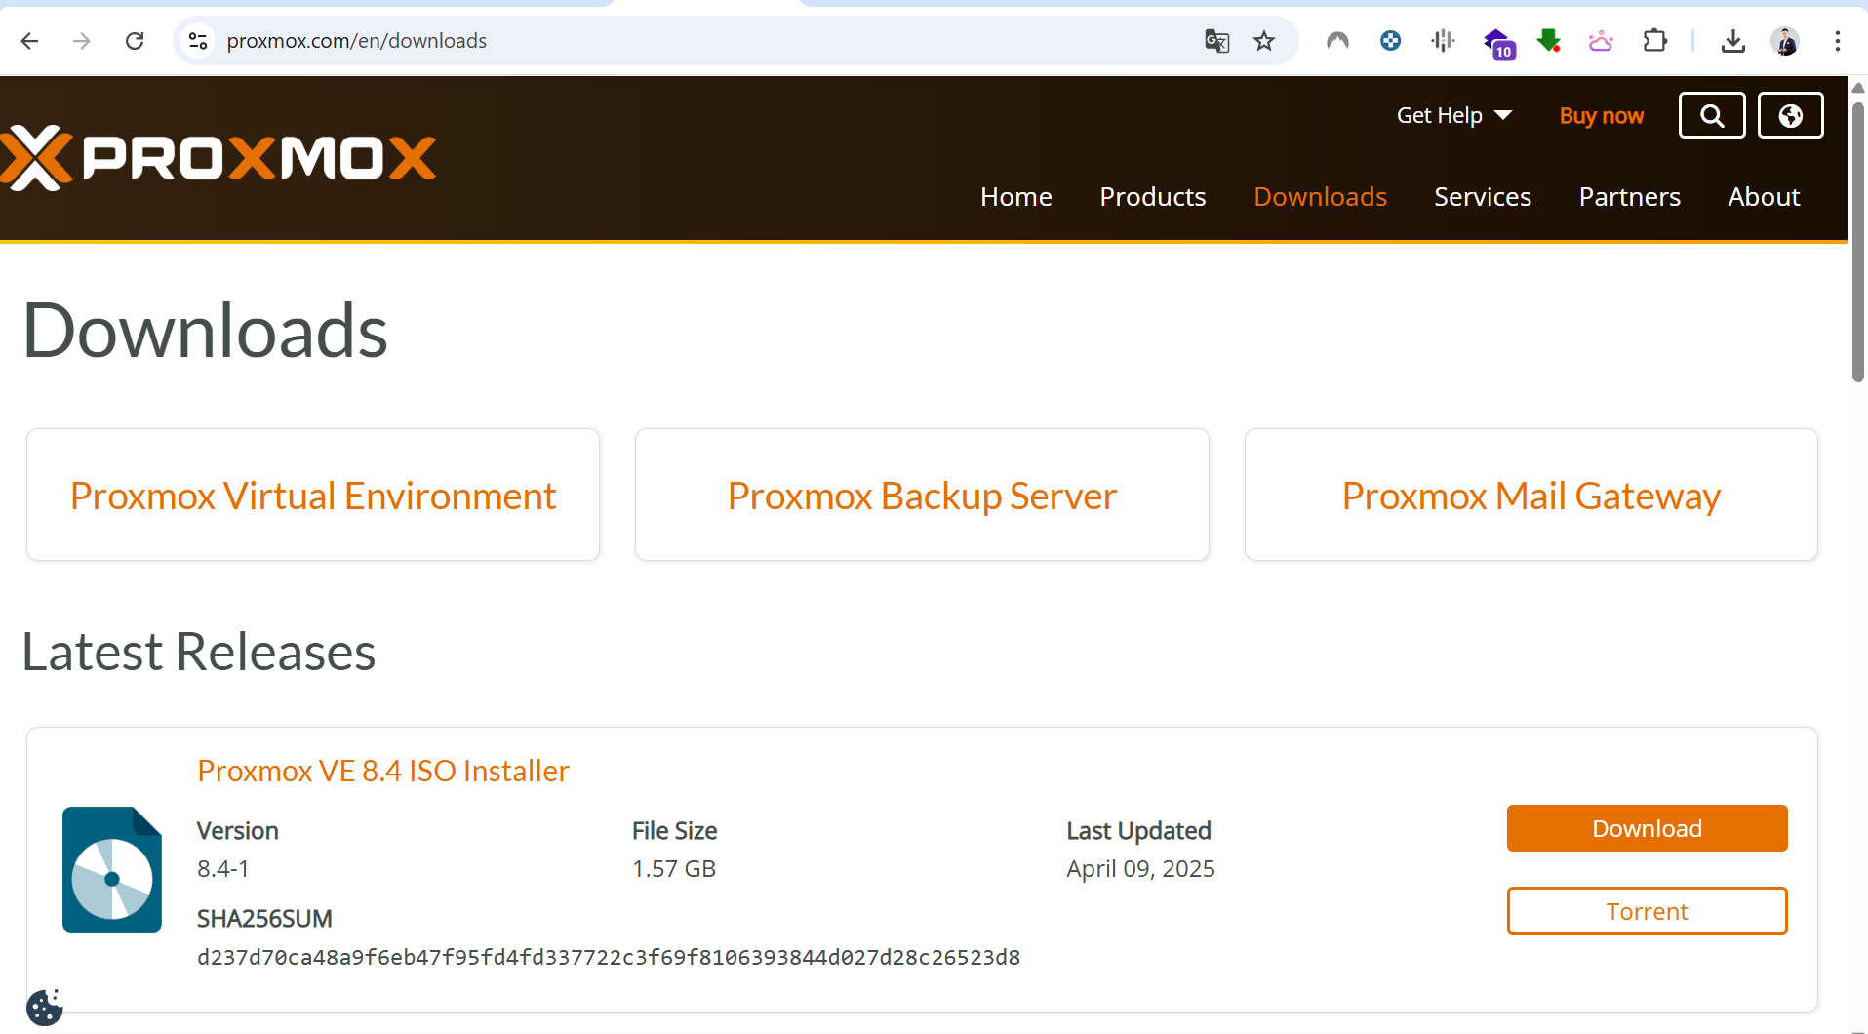The image size is (1868, 1034).
Task: Open the browser extensions puzzle icon
Action: (x=1654, y=41)
